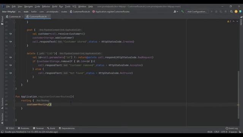Click the IntelliJ logo in title bar
This screenshot has height=137, width=243.
coord(3,6)
